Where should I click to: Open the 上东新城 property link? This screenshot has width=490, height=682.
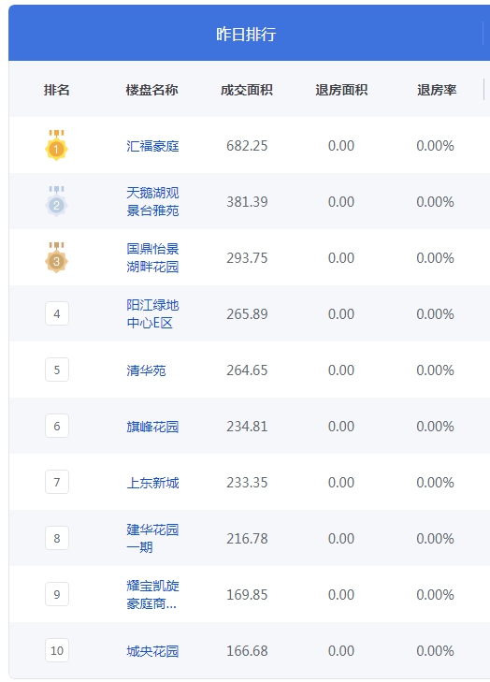click(x=152, y=483)
